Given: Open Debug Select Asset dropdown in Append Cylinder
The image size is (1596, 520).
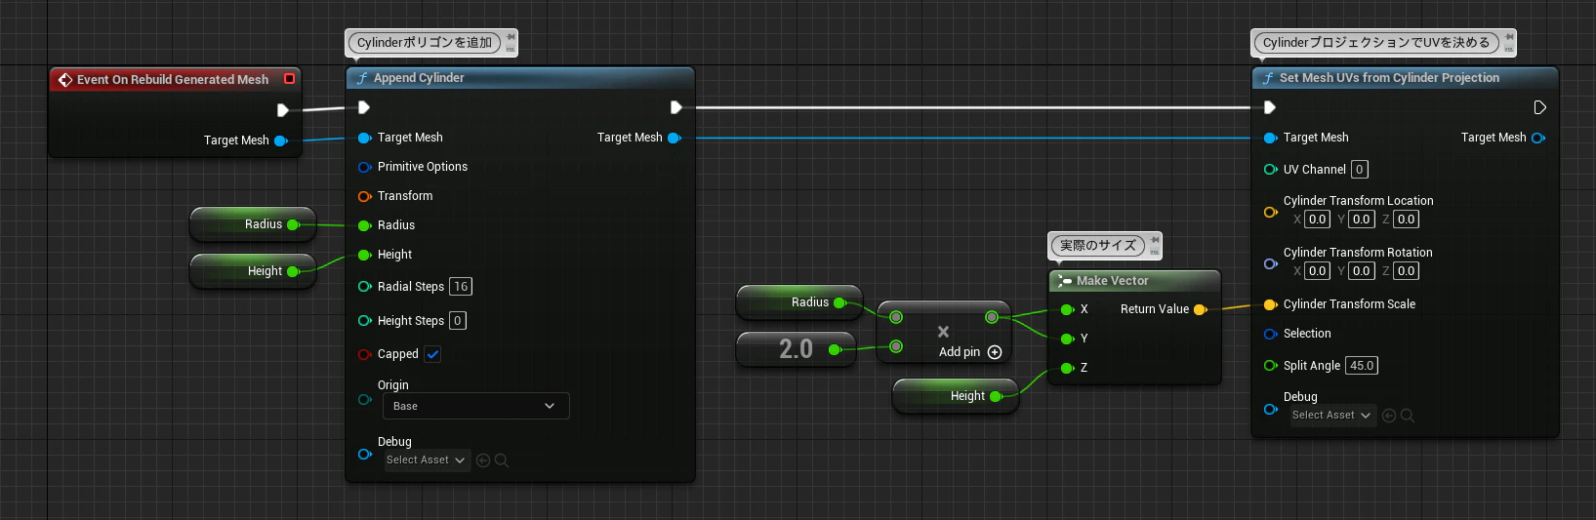Looking at the screenshot, I should tap(426, 460).
